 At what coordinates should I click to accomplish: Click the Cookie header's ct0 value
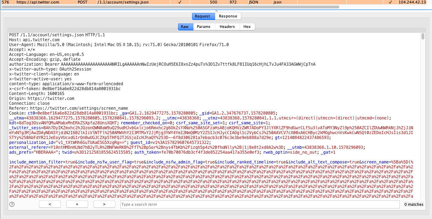point(76,113)
